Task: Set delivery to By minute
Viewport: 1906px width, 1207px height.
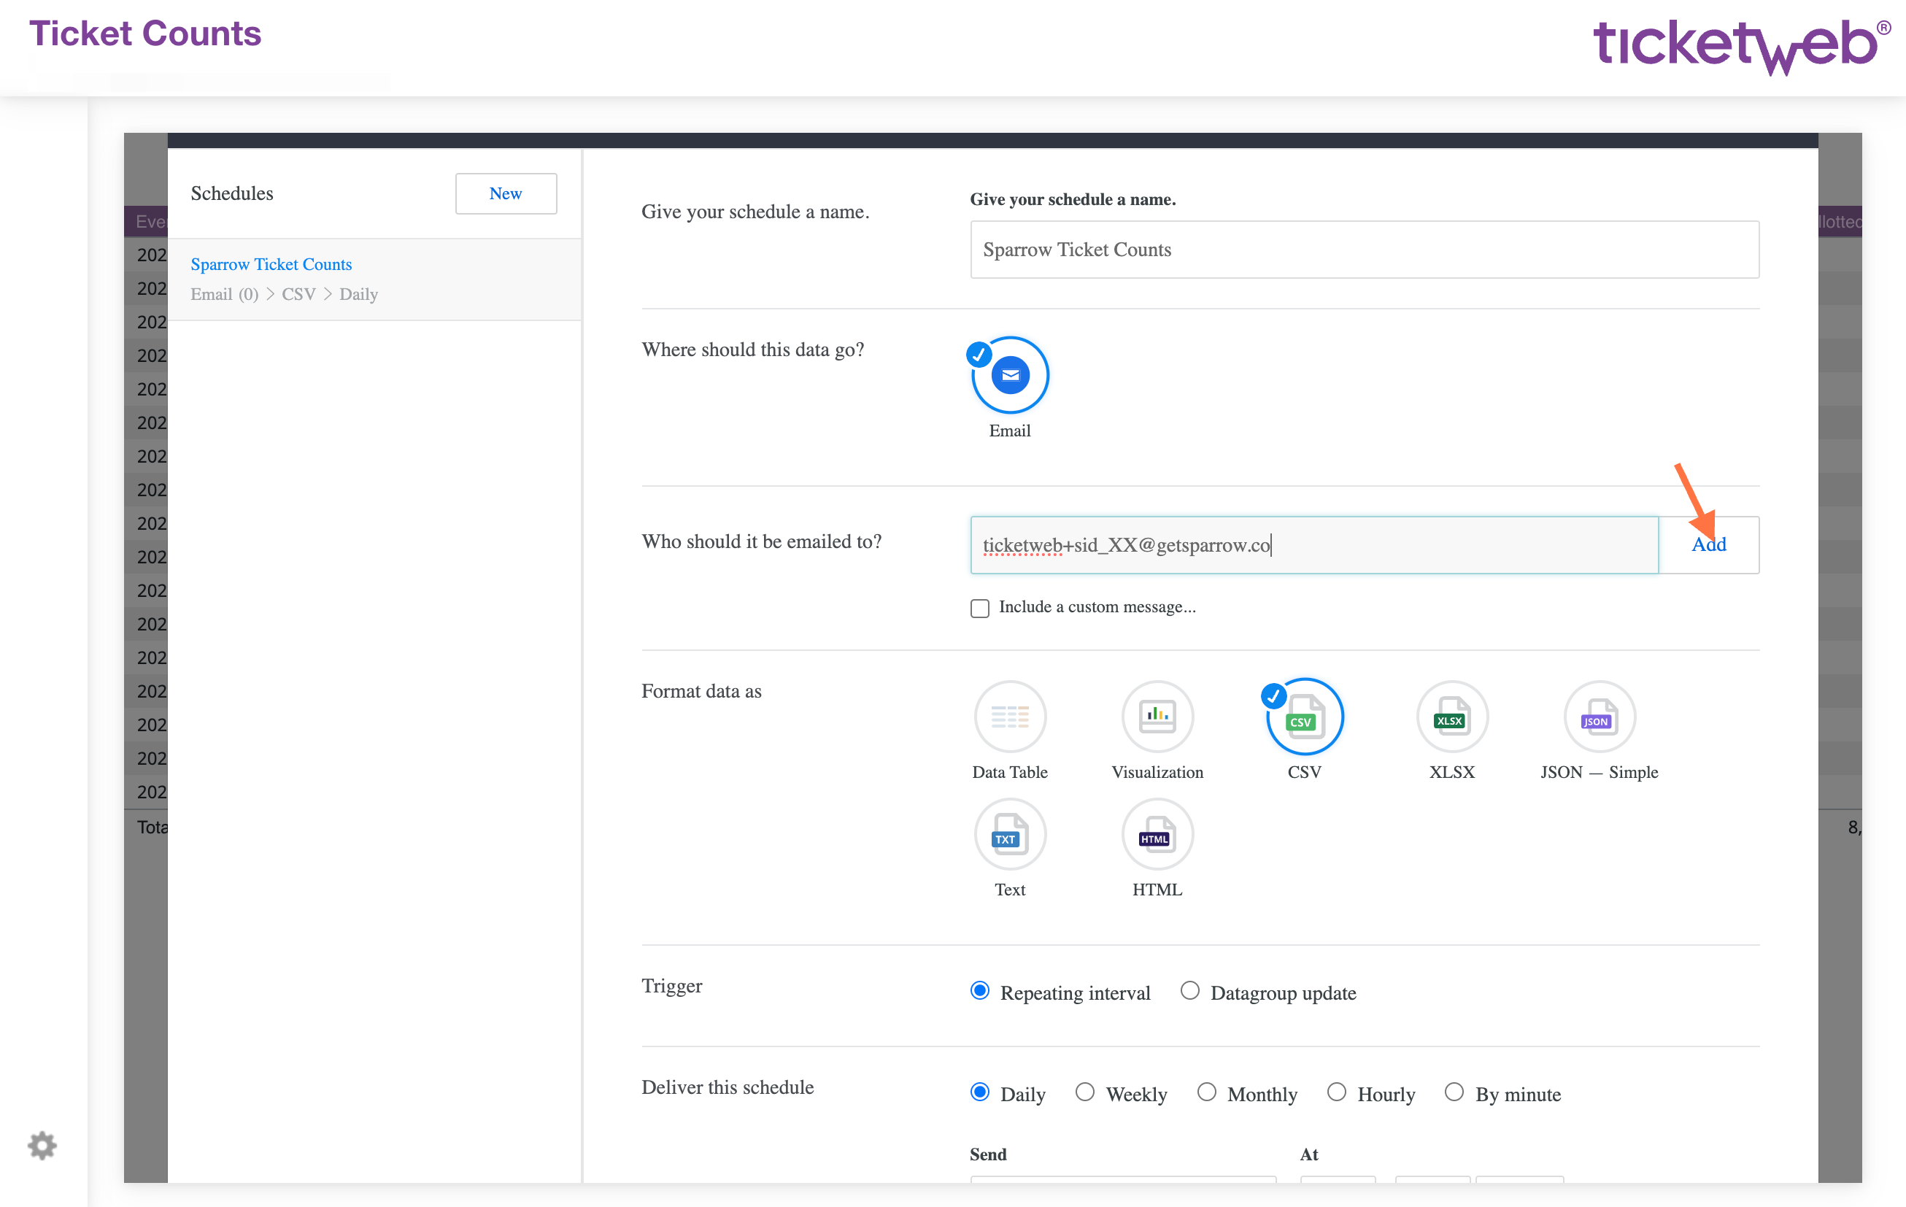Action: (1454, 1092)
